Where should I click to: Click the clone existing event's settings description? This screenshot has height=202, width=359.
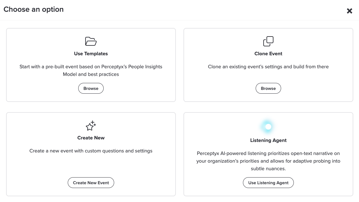[268, 67]
